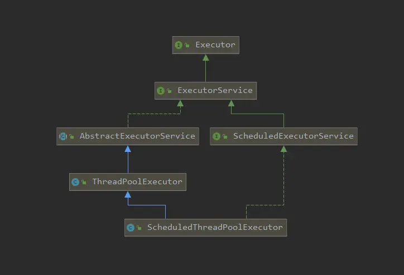Click the interface icon on Executor
The height and width of the screenshot is (275, 404).
(179, 45)
